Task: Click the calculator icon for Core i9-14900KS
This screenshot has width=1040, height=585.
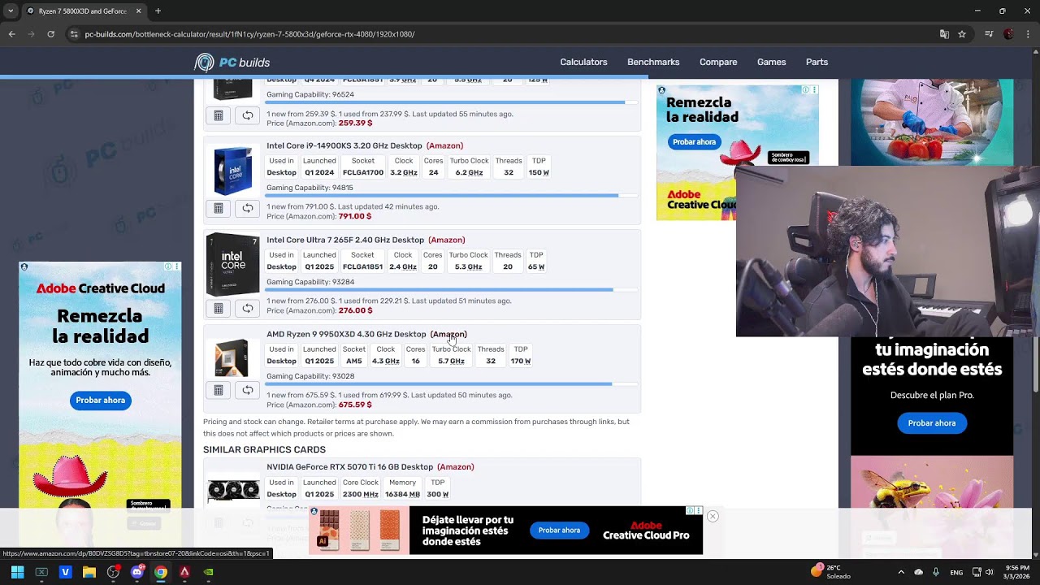Action: pos(218,209)
